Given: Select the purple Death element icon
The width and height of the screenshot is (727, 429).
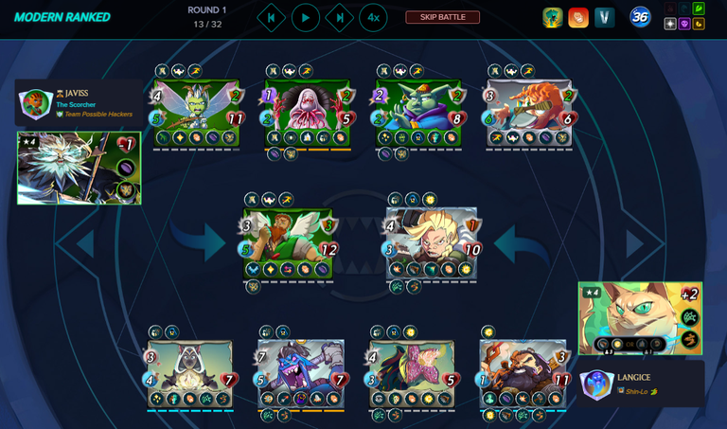Looking at the screenshot, I should pos(683,24).
